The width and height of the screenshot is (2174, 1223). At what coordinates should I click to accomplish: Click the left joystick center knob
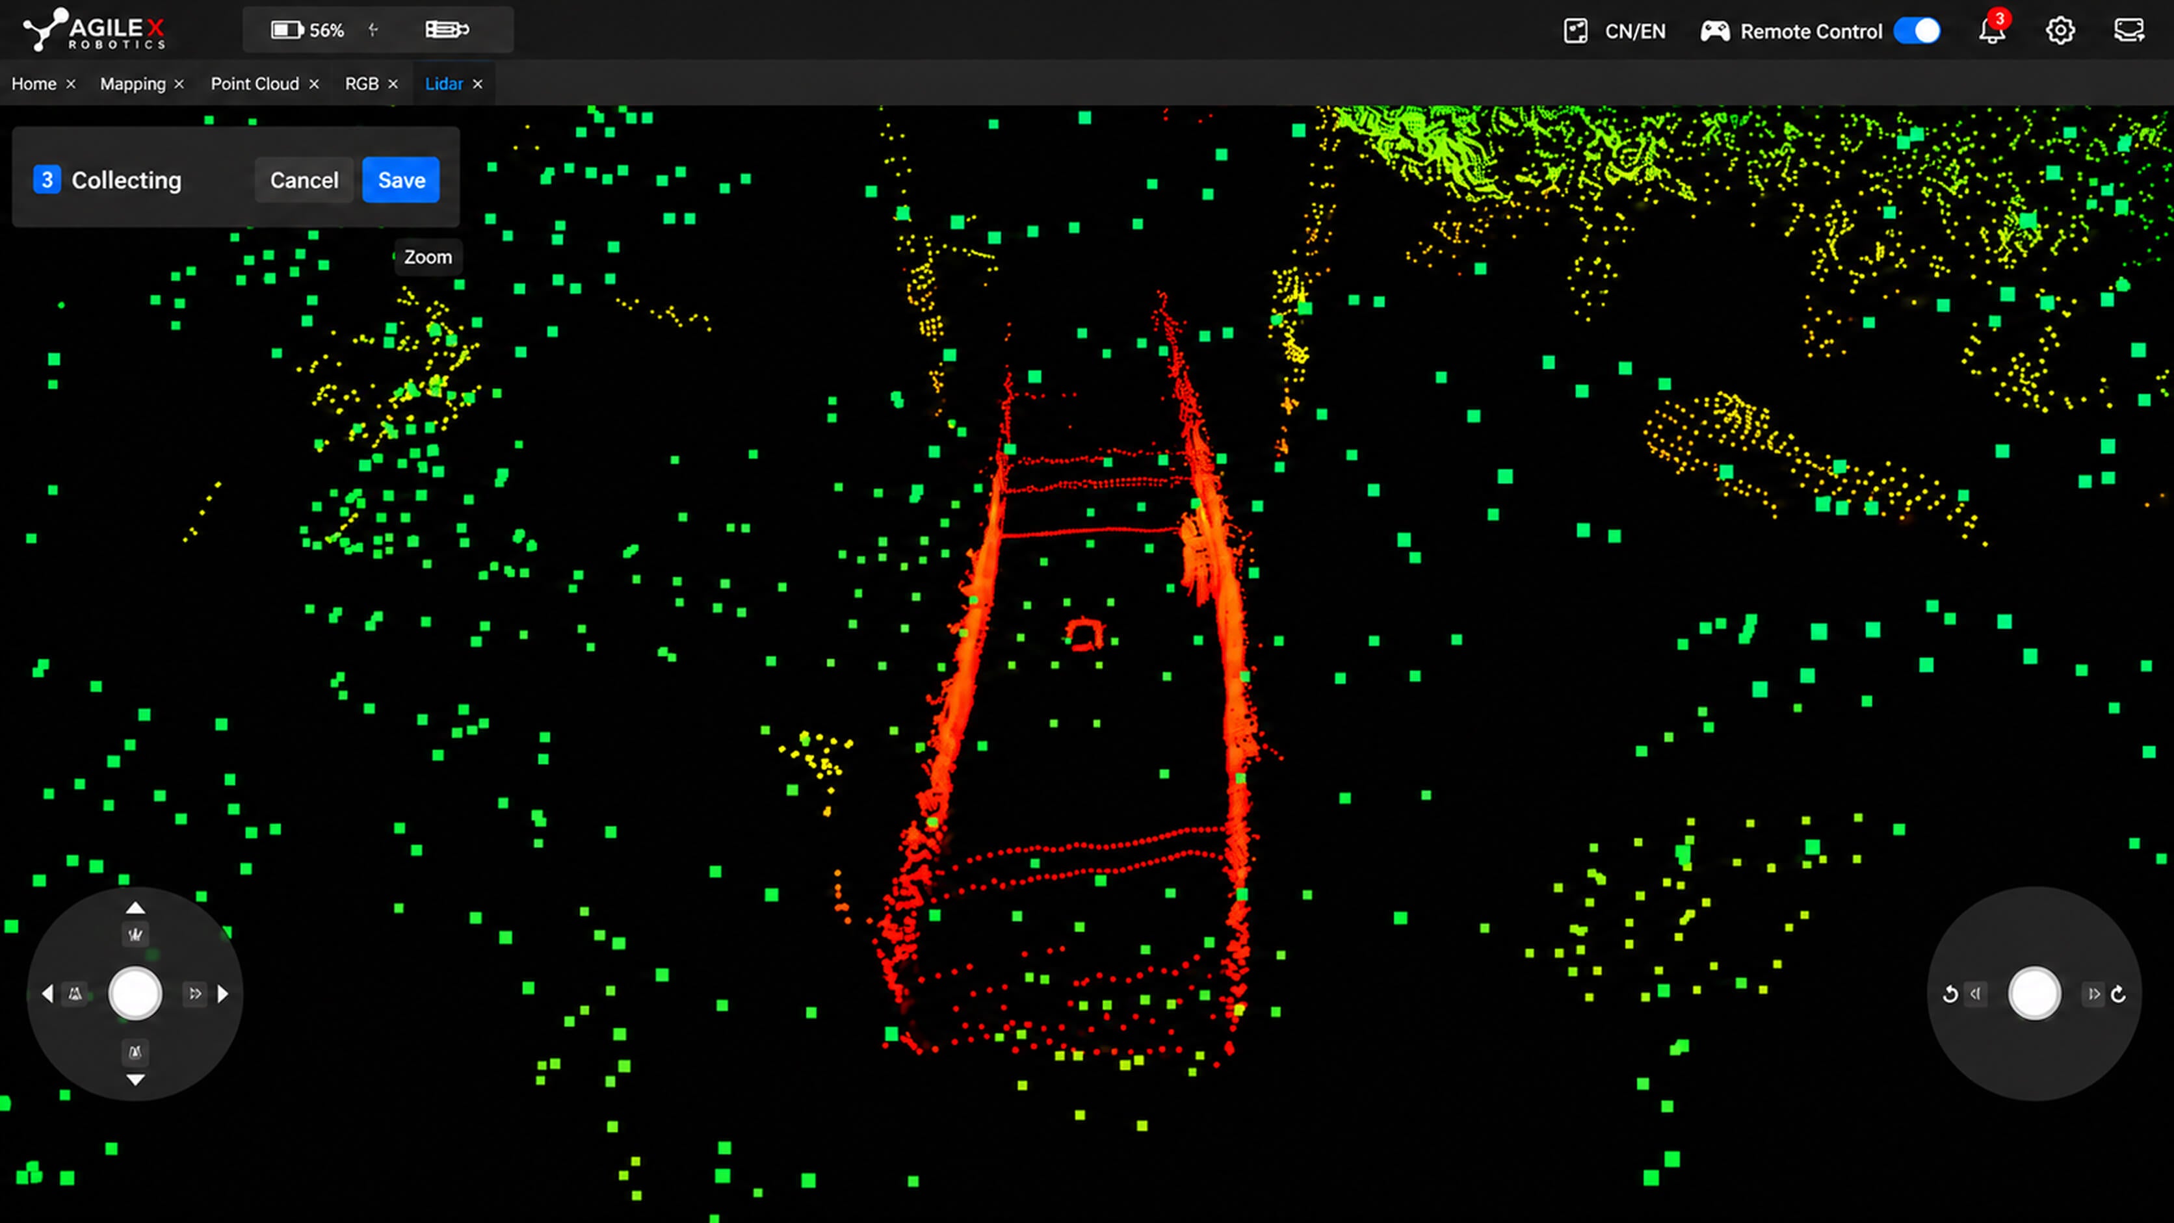point(135,994)
